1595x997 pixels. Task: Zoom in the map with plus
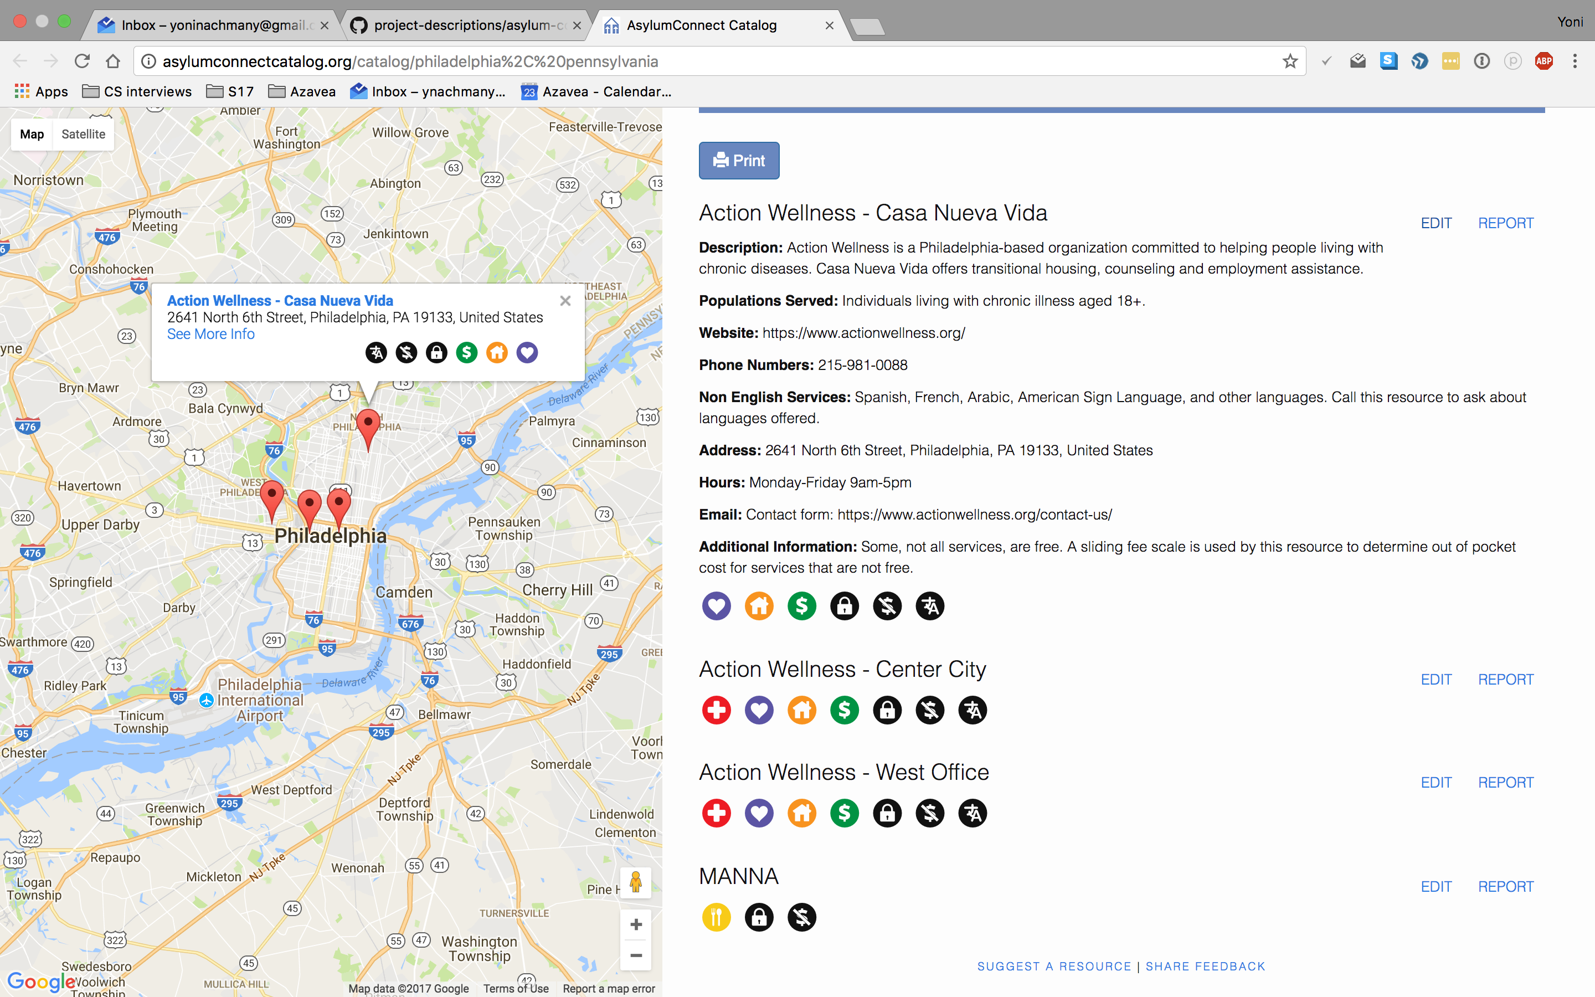click(635, 924)
